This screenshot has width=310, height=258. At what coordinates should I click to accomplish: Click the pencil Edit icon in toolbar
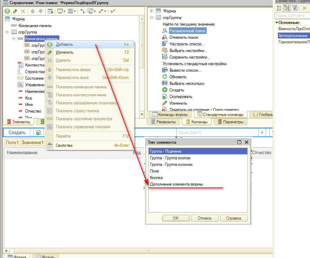15,11
